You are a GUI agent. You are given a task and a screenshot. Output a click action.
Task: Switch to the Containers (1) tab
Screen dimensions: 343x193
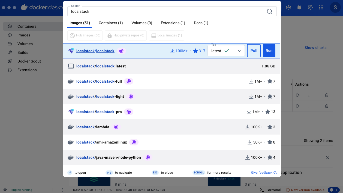[111, 23]
